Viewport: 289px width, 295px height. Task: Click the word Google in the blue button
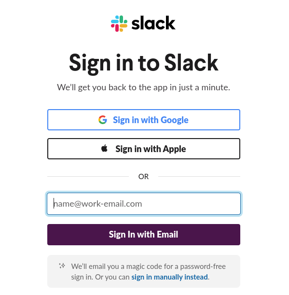(x=175, y=120)
